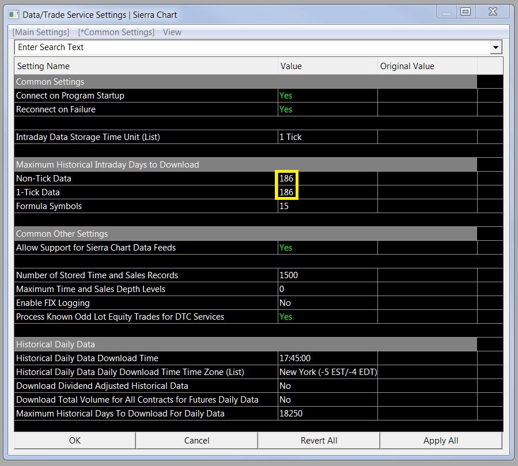Edit Maximum Historical Days To Download value 18250
The height and width of the screenshot is (466, 518).
click(327, 414)
